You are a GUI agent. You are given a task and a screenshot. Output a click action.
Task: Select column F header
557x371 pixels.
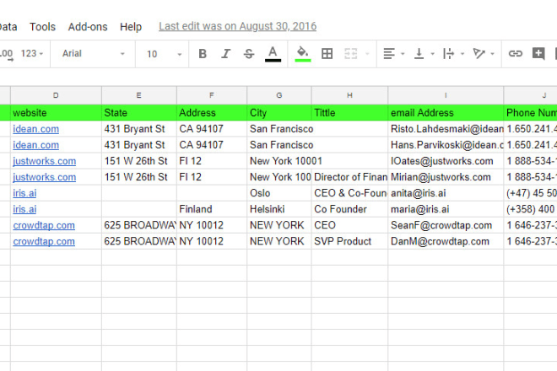212,95
